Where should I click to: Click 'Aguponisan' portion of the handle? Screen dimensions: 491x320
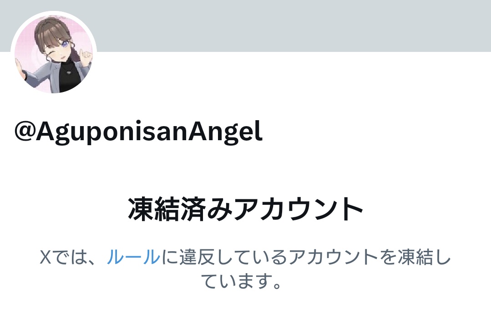tap(111, 132)
